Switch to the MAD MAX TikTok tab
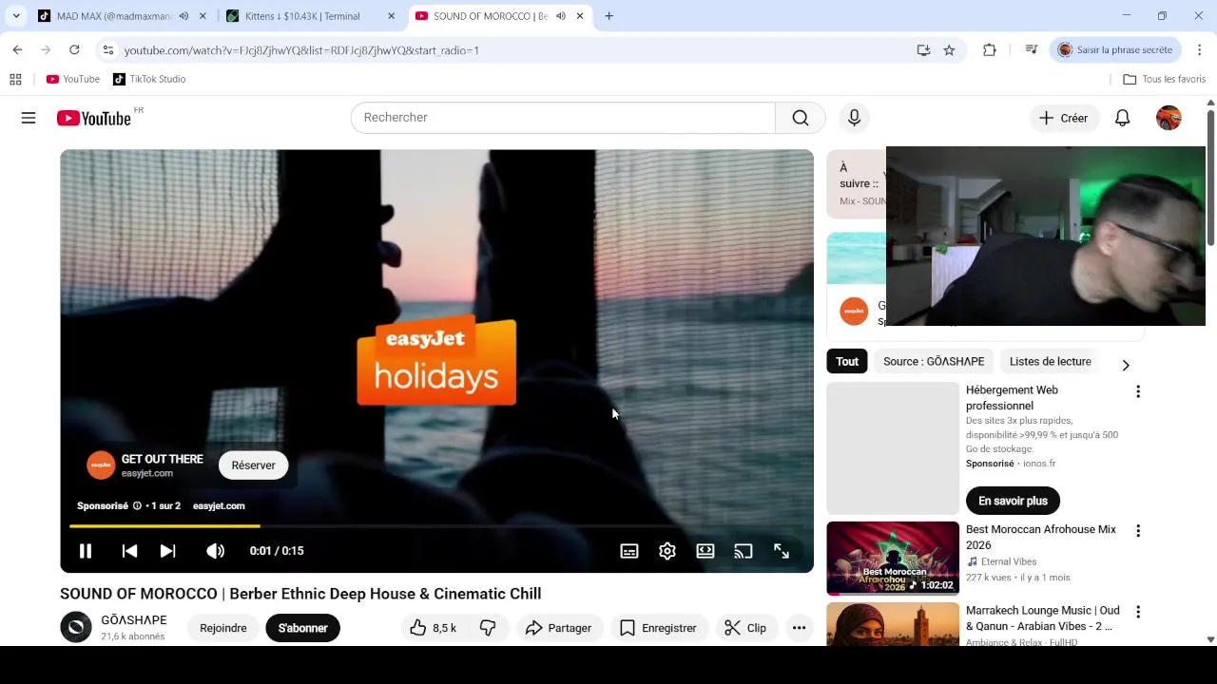 (x=112, y=16)
